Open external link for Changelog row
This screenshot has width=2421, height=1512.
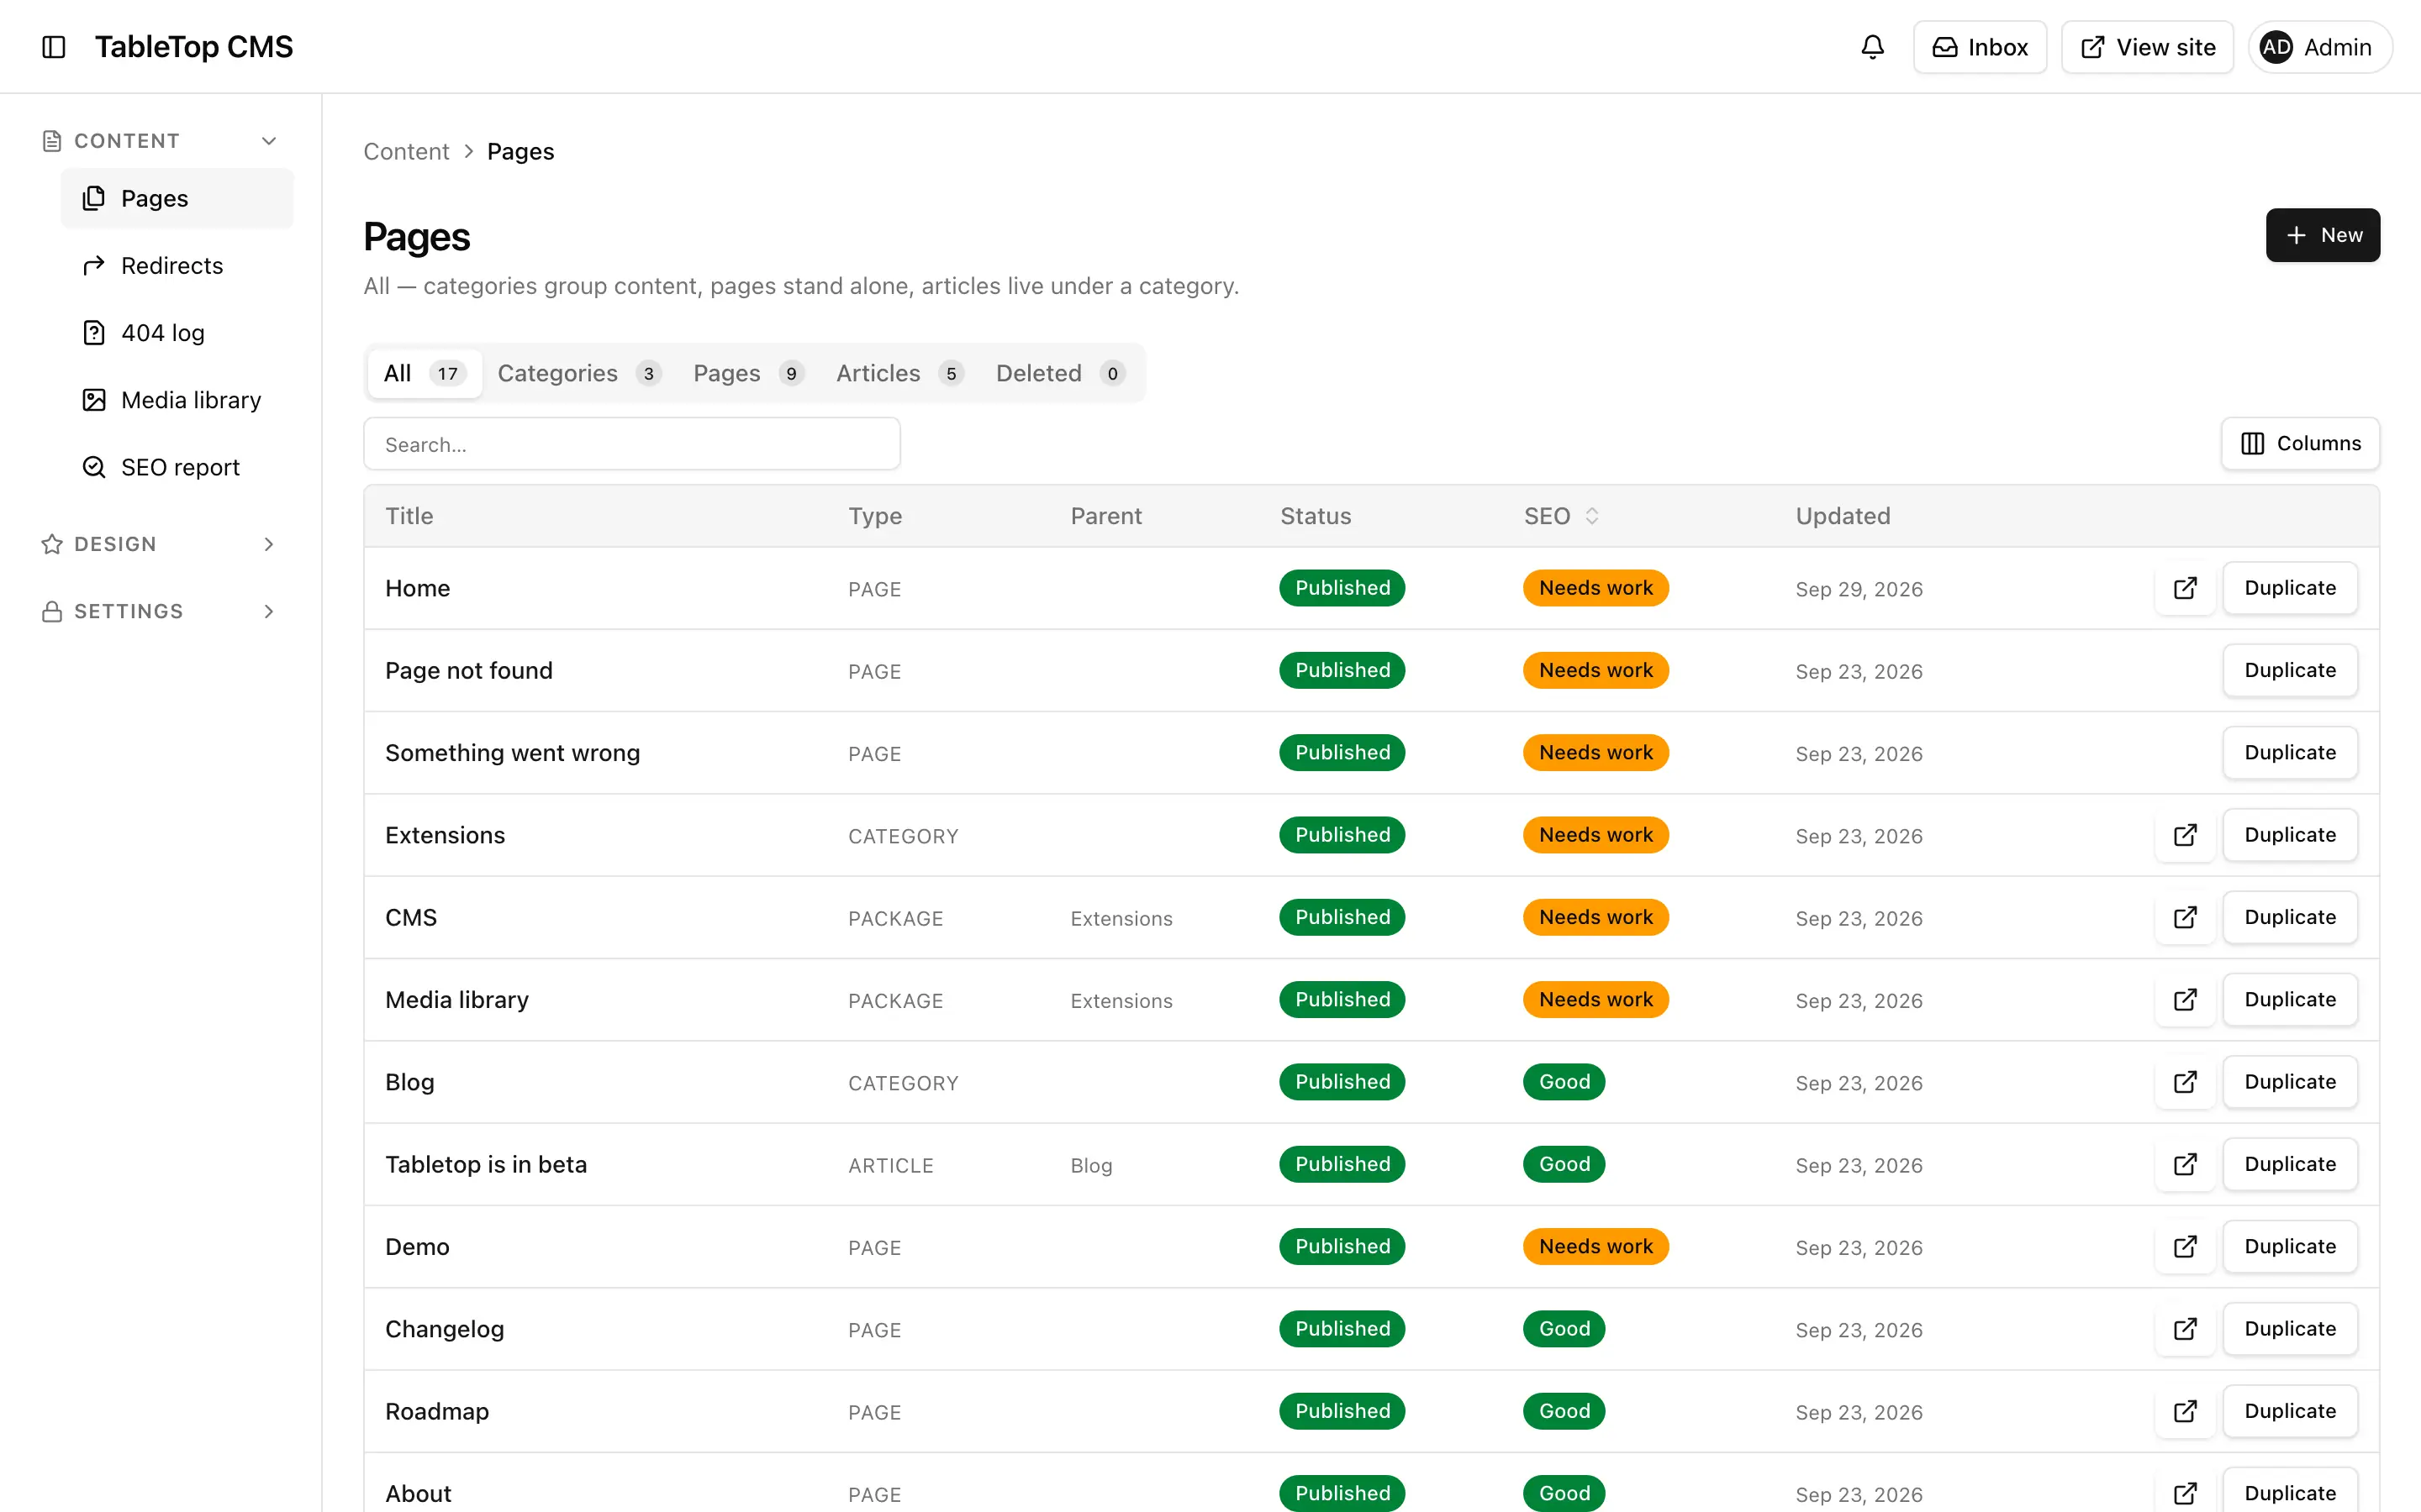(2185, 1329)
